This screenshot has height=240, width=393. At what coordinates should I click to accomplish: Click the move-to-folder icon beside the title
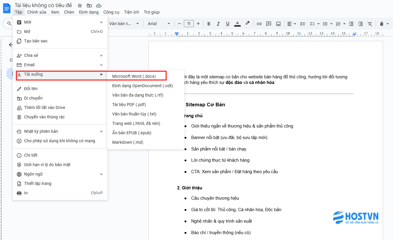pos(89,6)
